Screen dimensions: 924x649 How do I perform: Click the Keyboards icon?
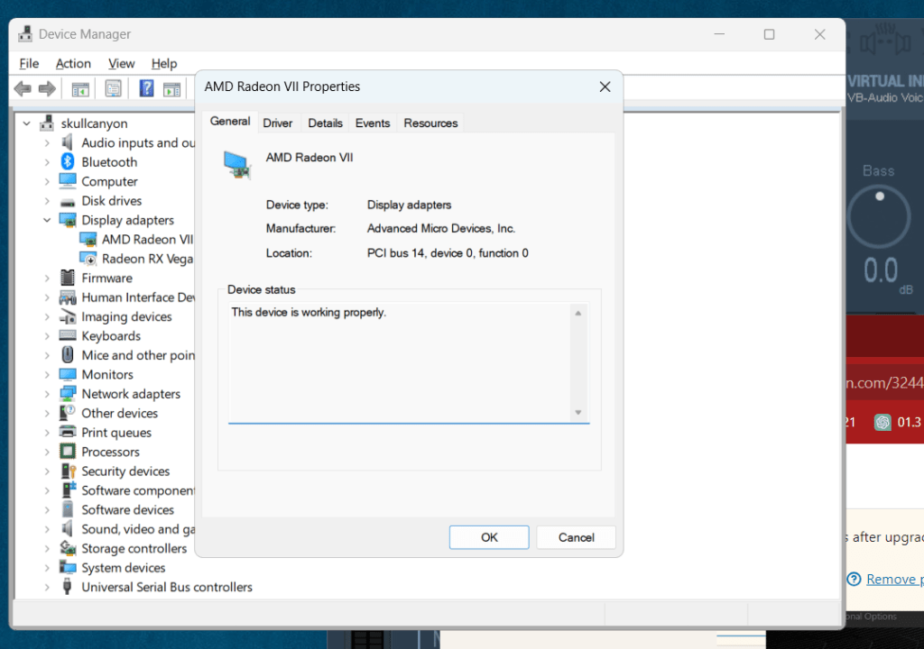[68, 335]
